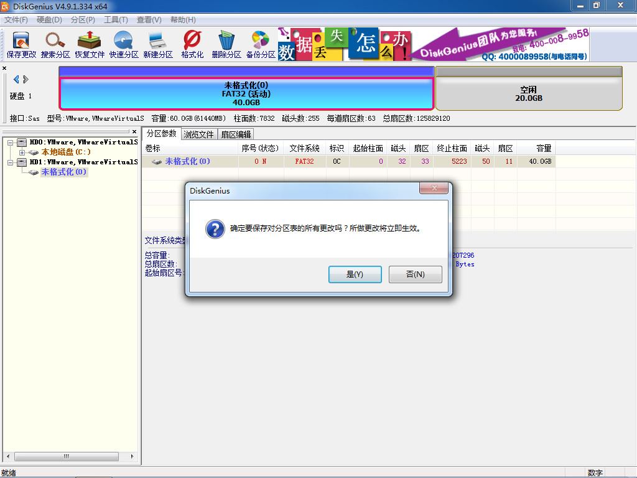Viewport: 637px width, 478px height.
Task: Select HD1:VMware disk in the tree
Action: point(83,162)
